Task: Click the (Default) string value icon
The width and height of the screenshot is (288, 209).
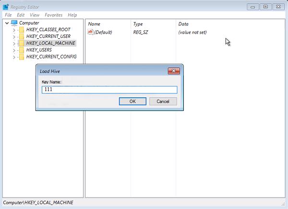Action: (x=90, y=32)
